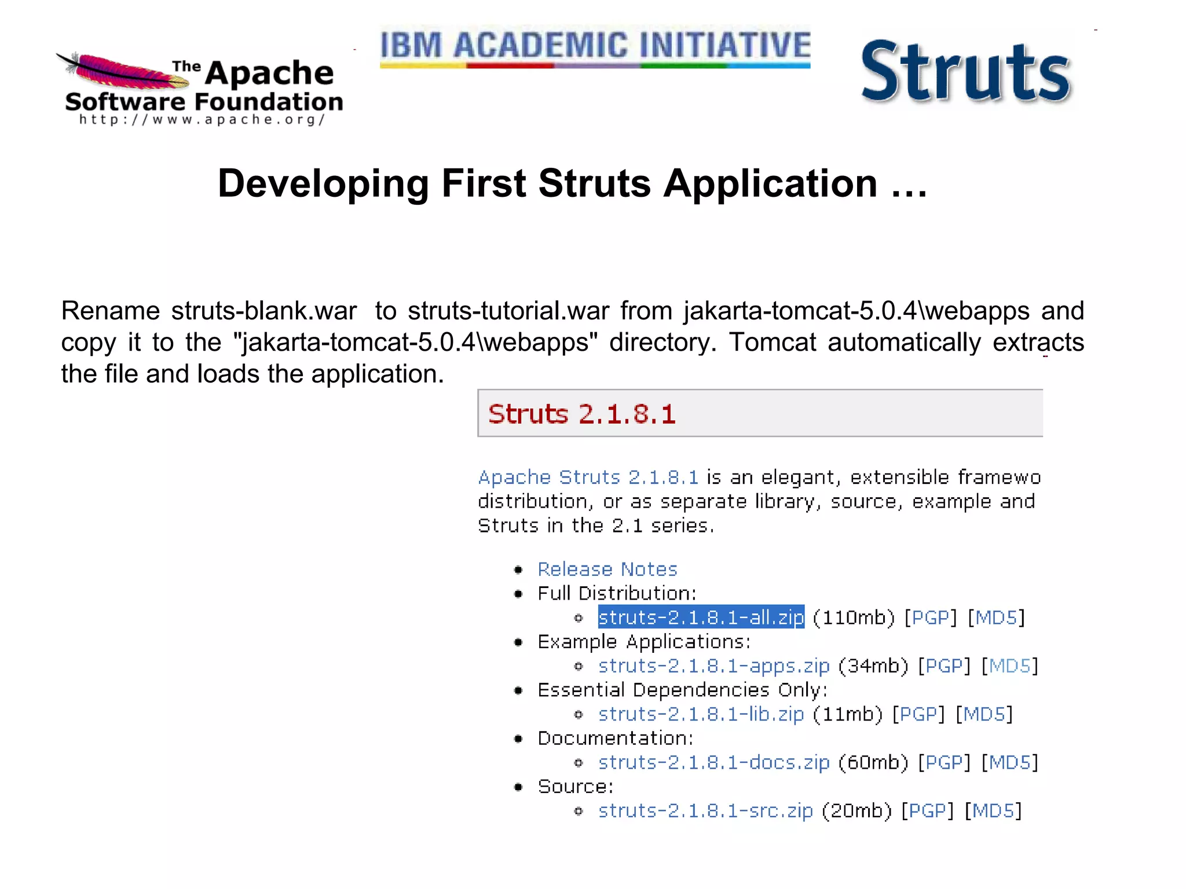Open PGP signature for struts-2.1.8.1-lib.zip
1186x889 pixels.
pos(918,714)
